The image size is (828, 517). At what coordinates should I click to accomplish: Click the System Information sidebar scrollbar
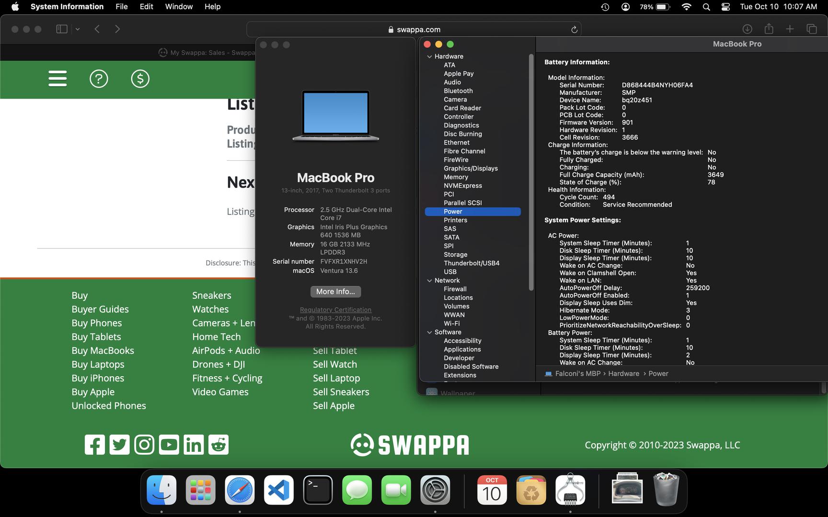click(x=531, y=172)
